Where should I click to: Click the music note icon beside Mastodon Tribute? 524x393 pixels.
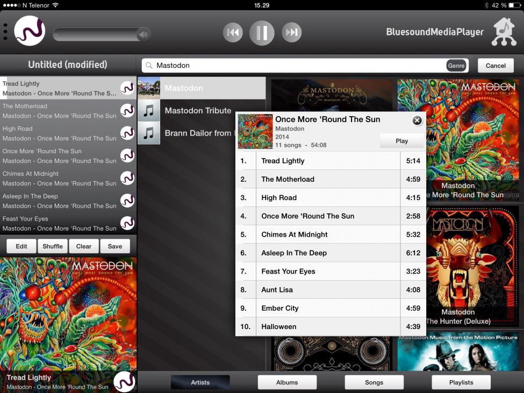(149, 111)
